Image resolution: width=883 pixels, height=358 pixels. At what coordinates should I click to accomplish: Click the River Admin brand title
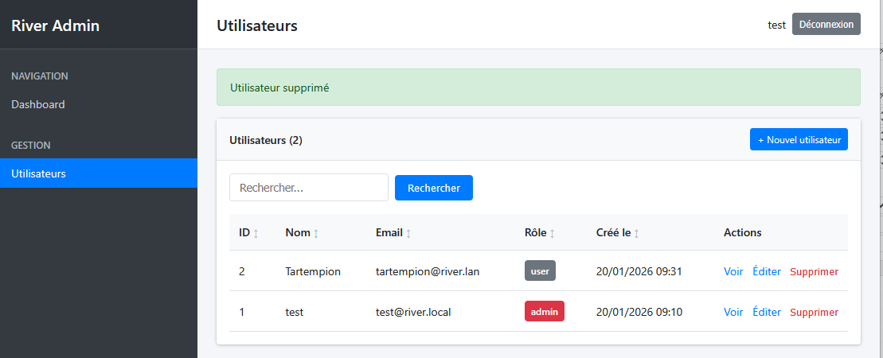55,25
